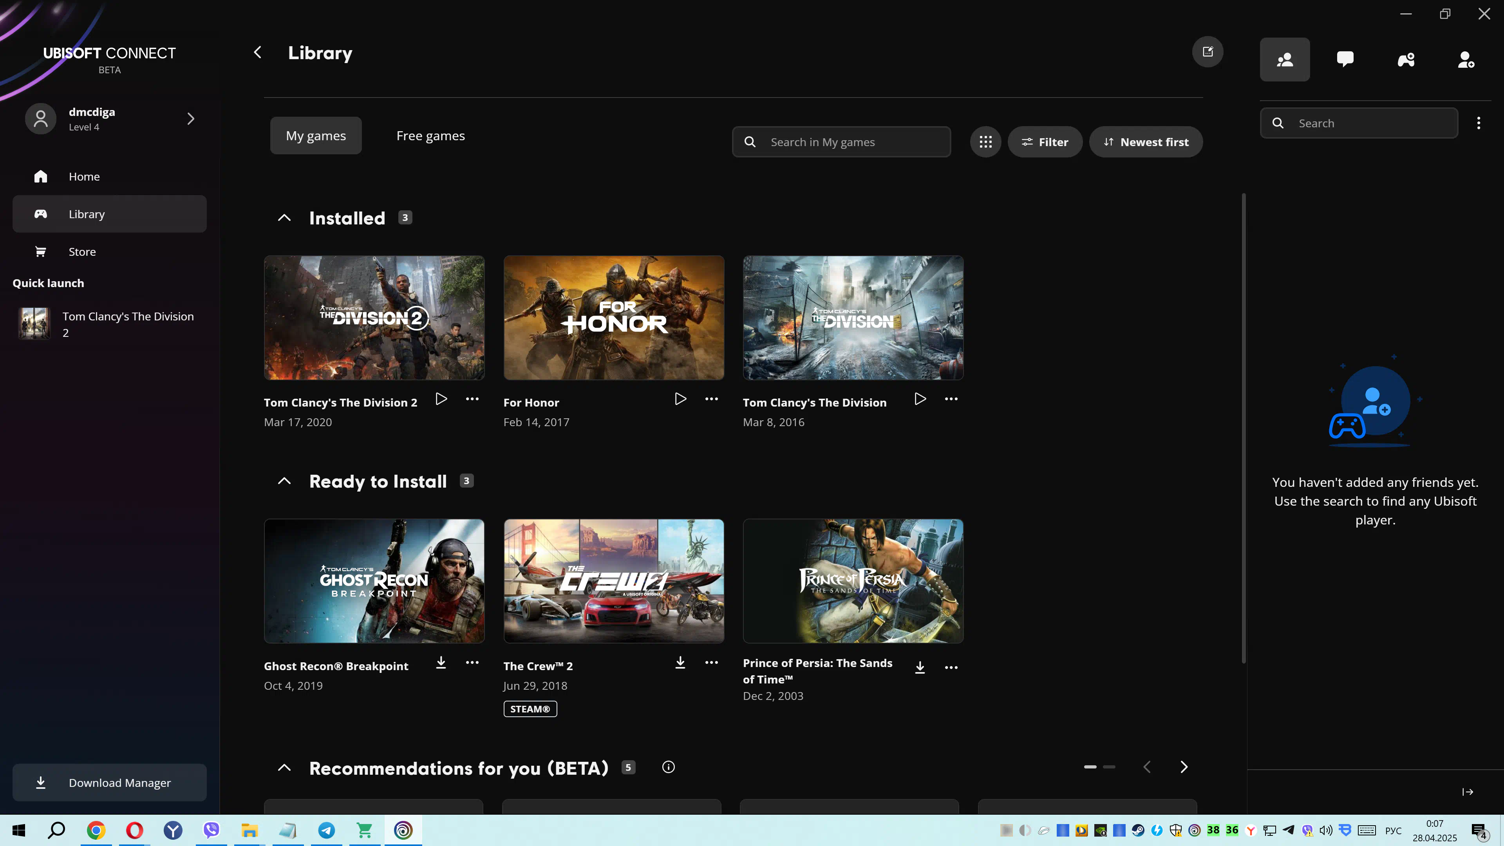Viewport: 1504px width, 846px height.
Task: Open the game invites controller icon
Action: coord(1406,60)
